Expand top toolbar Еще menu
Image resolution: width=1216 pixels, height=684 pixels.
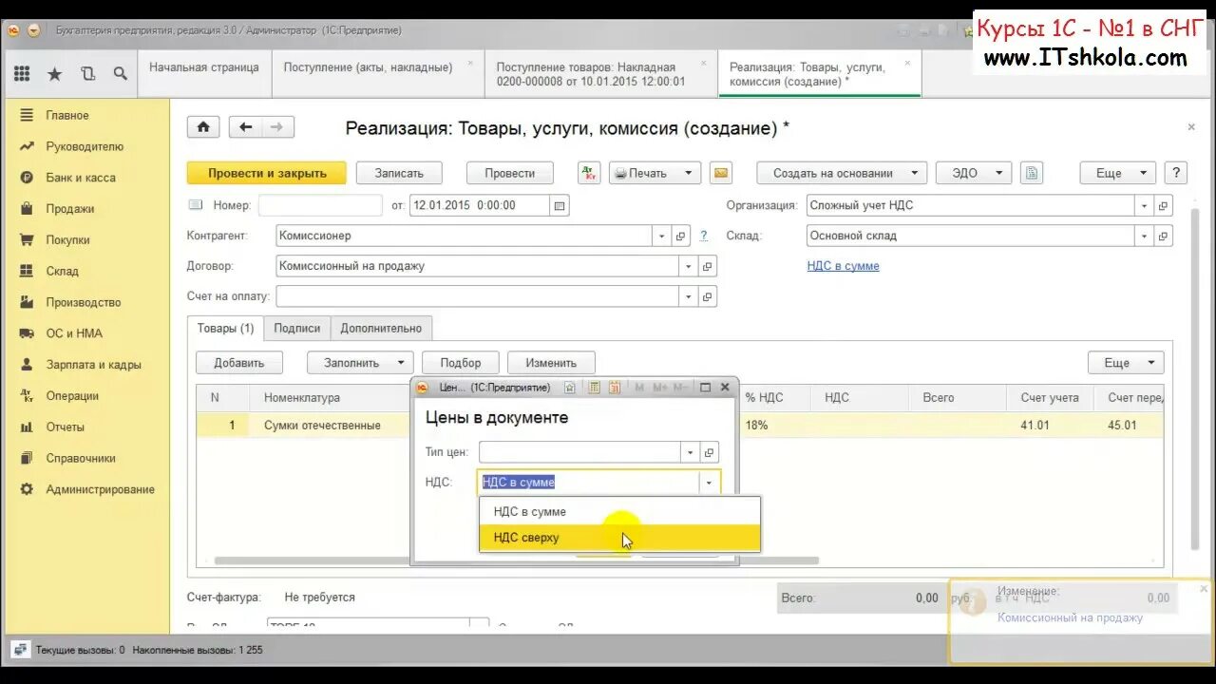1117,173
